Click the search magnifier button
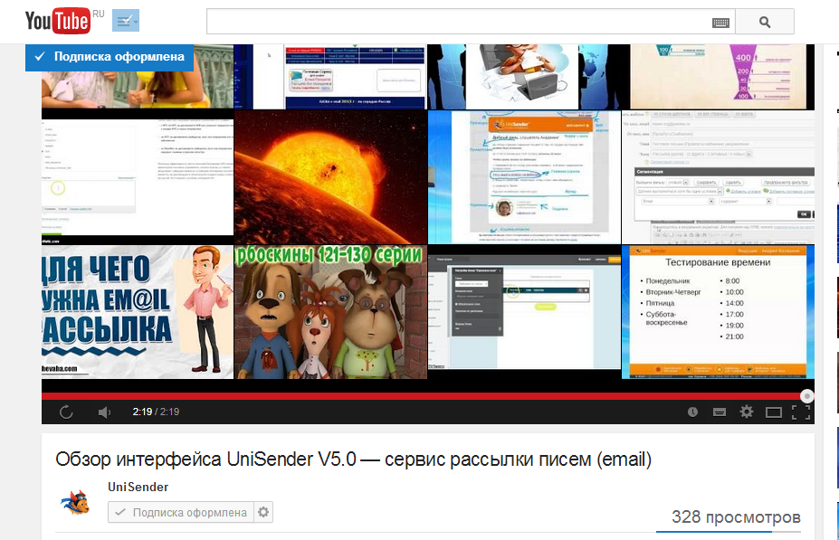This screenshot has height=540, width=839. 765,22
